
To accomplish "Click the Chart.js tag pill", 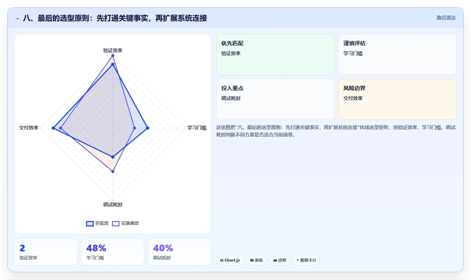I will pos(230,260).
